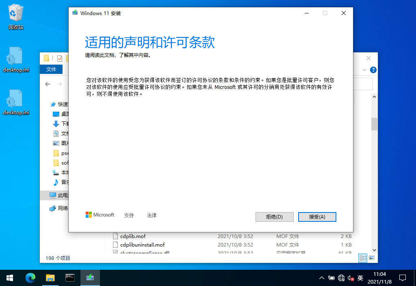Viewport: 416px width, 286px height.
Task: Launch Microsoft Edge from taskbar
Action: click(x=30, y=278)
